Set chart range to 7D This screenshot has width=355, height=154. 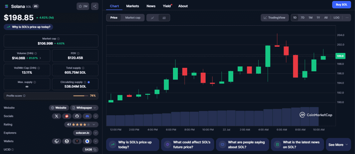point(302,18)
